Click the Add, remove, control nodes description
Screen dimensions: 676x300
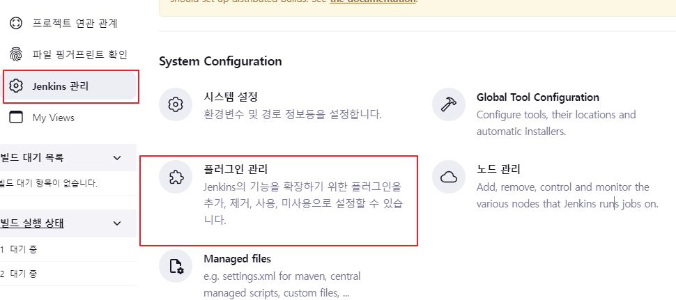pos(567,196)
